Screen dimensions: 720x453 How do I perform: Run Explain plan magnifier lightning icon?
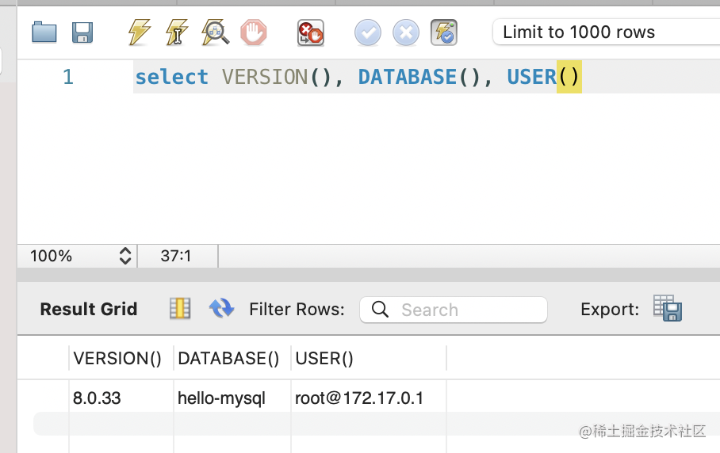coord(215,32)
